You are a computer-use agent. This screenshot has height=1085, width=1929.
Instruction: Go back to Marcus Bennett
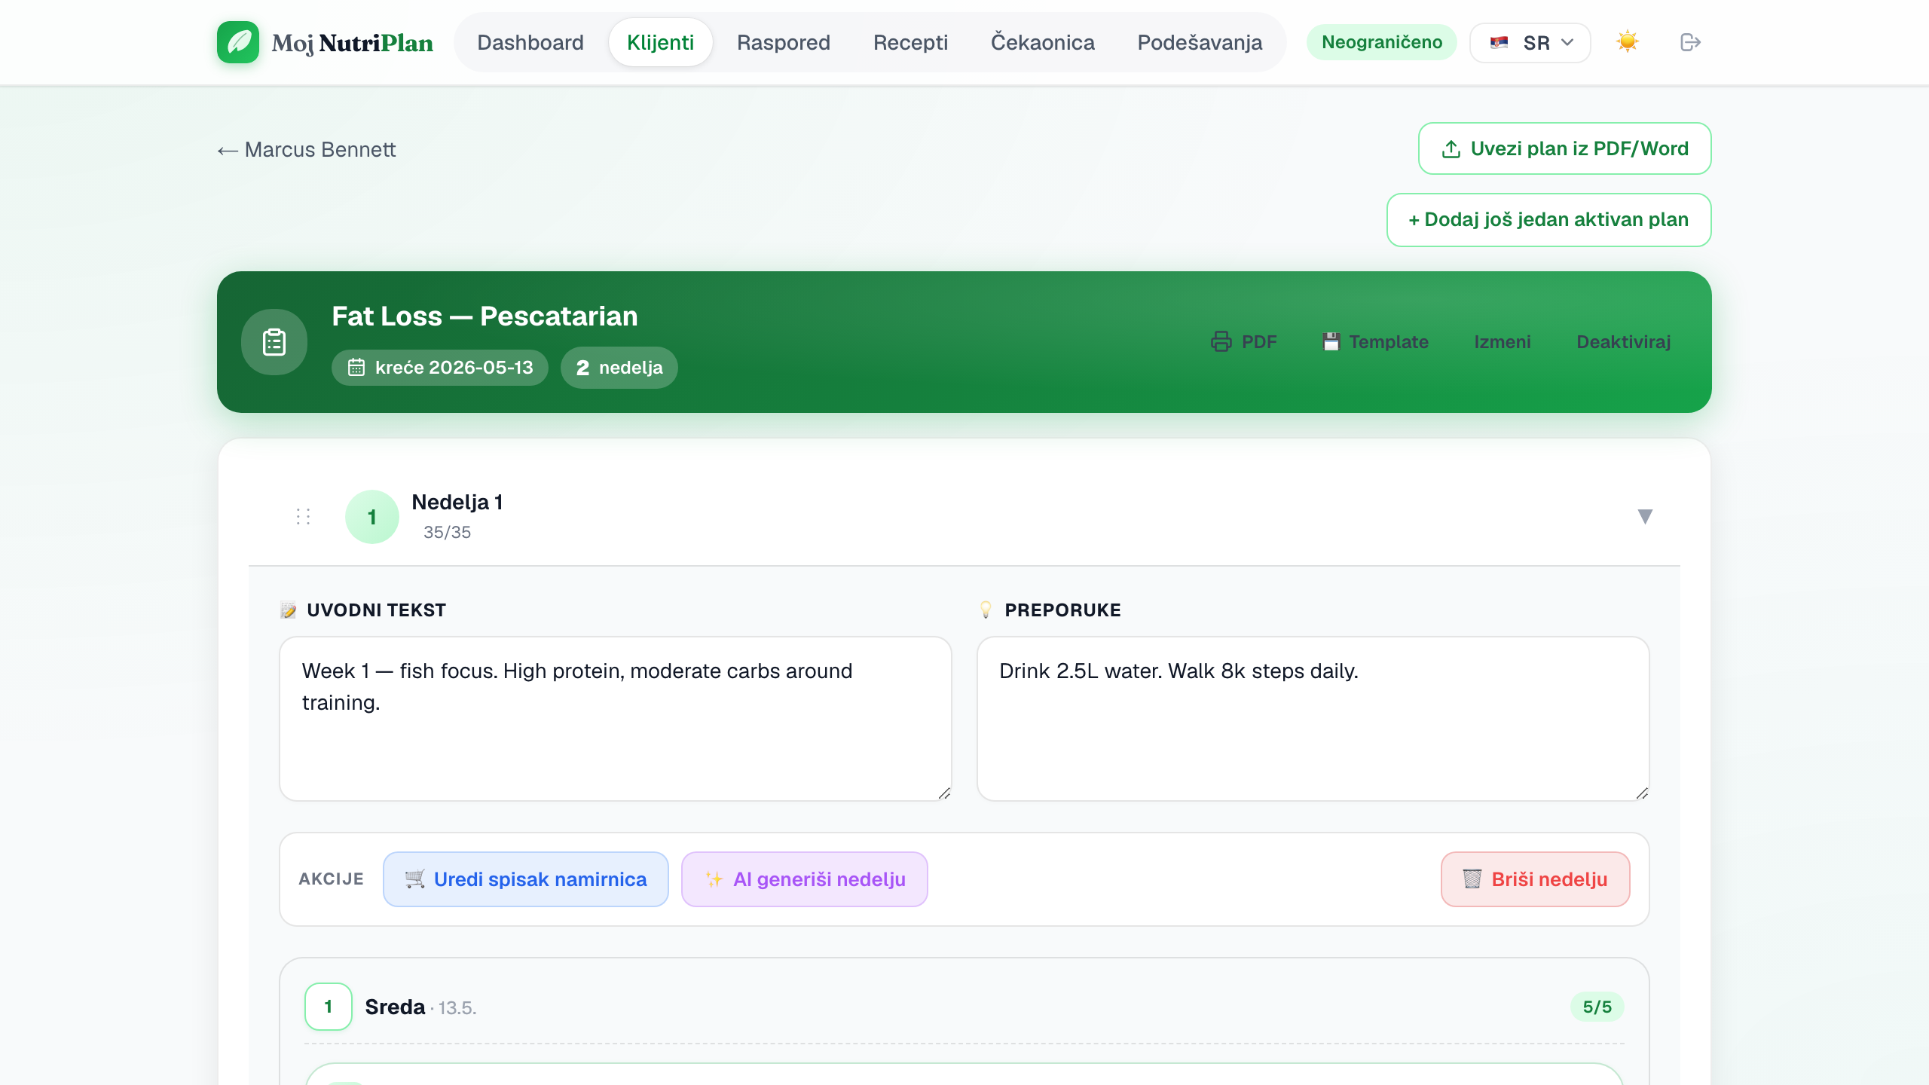(x=307, y=149)
